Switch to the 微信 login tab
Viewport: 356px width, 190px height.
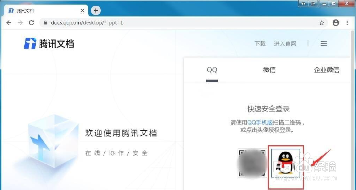click(269, 70)
